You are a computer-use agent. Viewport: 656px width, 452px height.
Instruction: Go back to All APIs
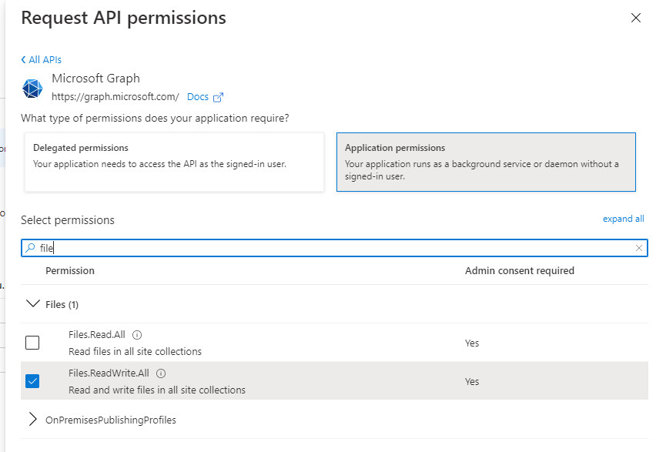pos(42,60)
